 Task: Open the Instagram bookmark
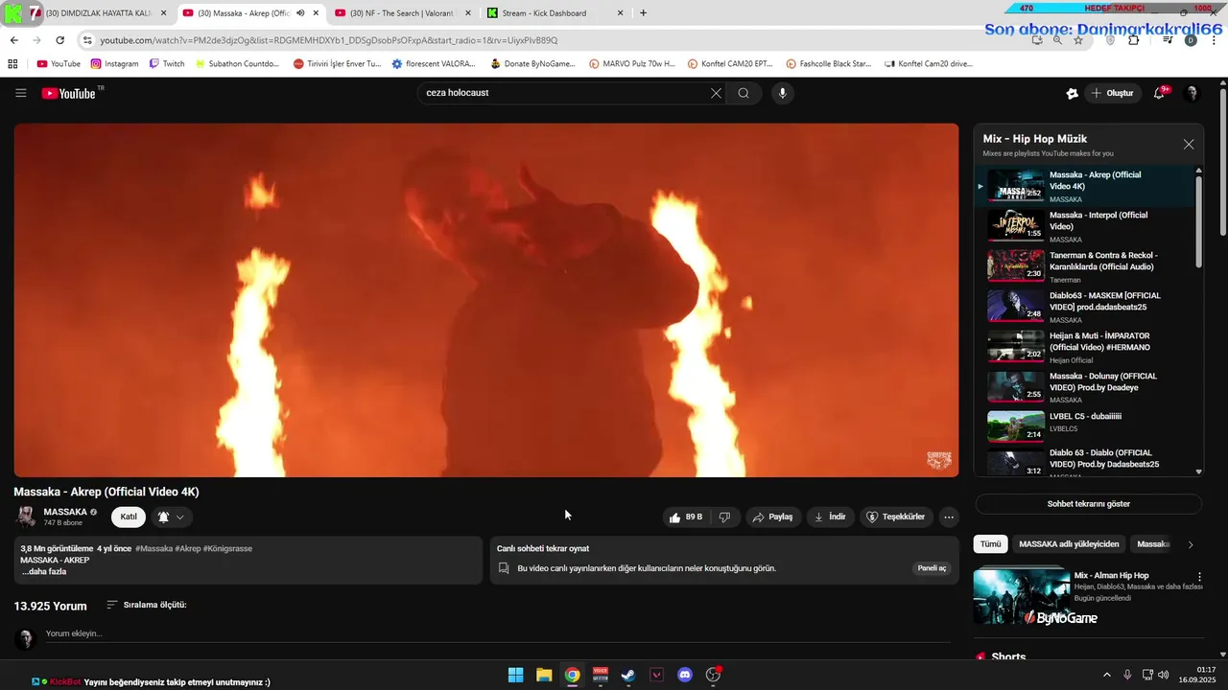click(114, 64)
